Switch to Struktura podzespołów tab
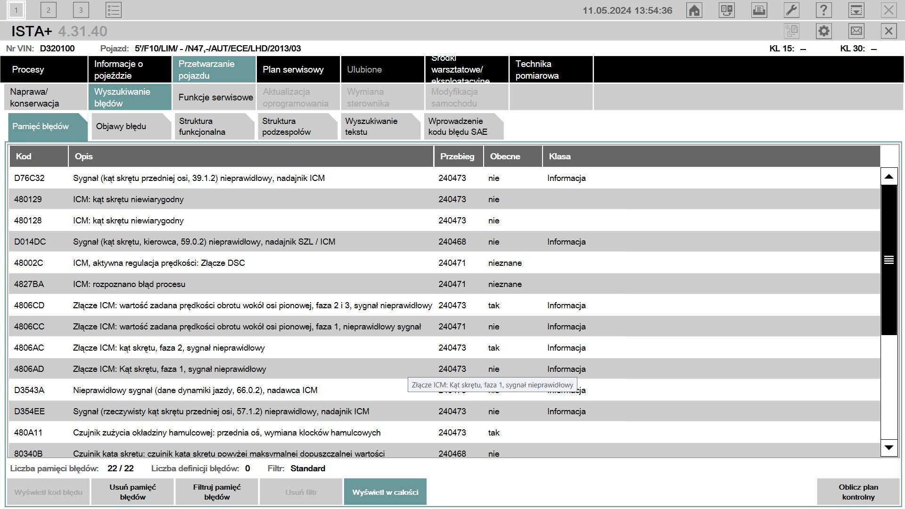 coord(297,126)
